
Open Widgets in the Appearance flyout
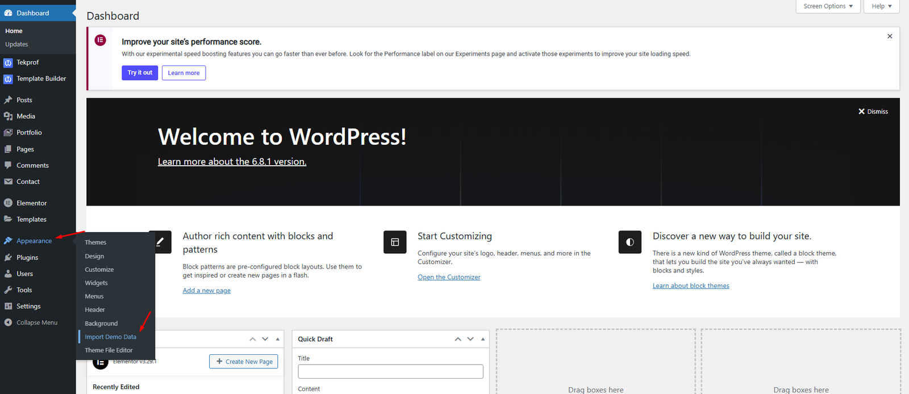[x=96, y=283]
